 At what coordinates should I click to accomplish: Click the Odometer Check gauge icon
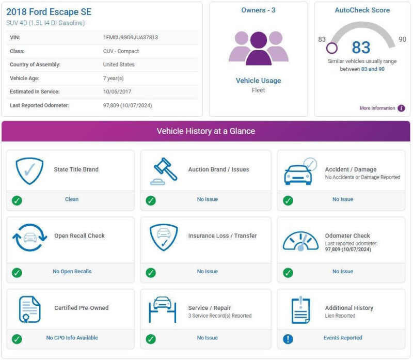tap(300, 241)
